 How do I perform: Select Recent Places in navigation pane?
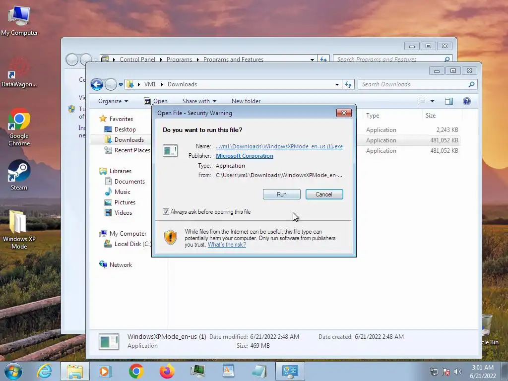[132, 150]
